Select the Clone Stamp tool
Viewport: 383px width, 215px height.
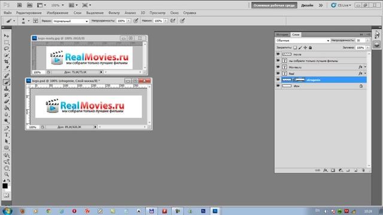7,89
